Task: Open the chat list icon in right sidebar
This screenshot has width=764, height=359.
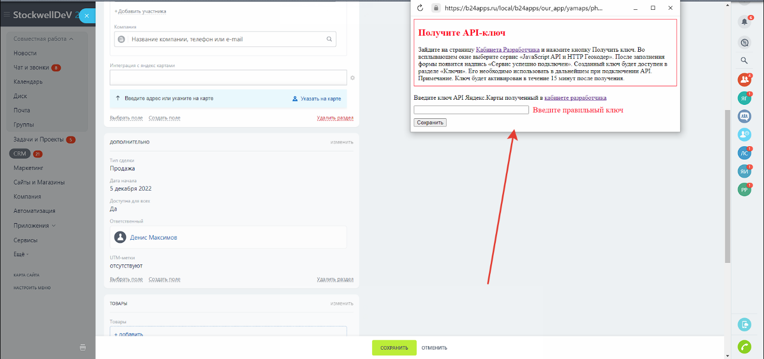Action: pos(744,43)
